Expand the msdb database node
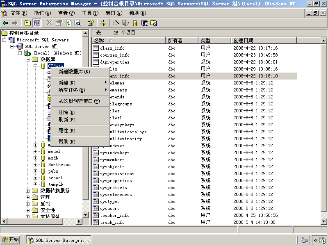The width and height of the screenshot is (328, 246). pos(35,158)
